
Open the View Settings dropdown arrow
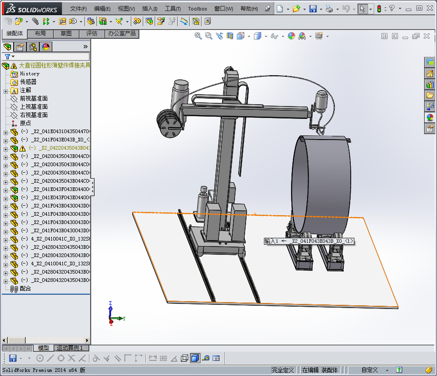[327, 36]
